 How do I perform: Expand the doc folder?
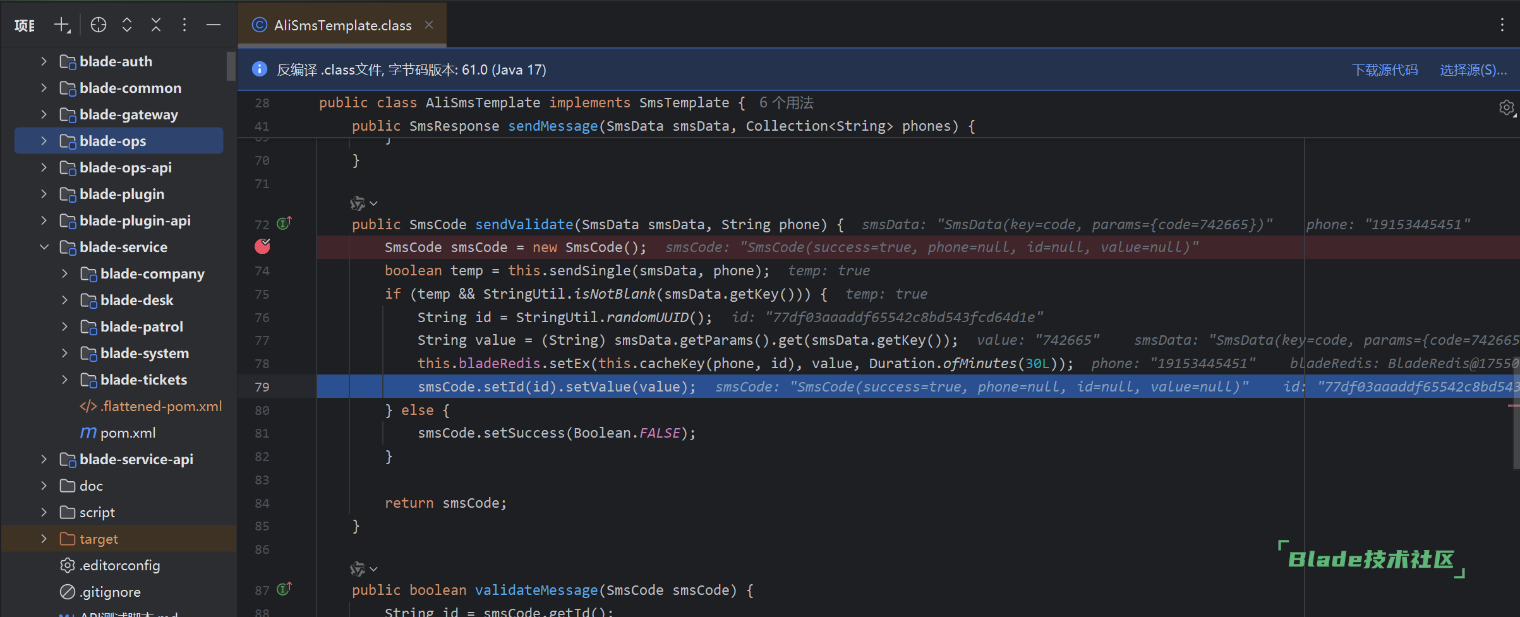click(44, 486)
